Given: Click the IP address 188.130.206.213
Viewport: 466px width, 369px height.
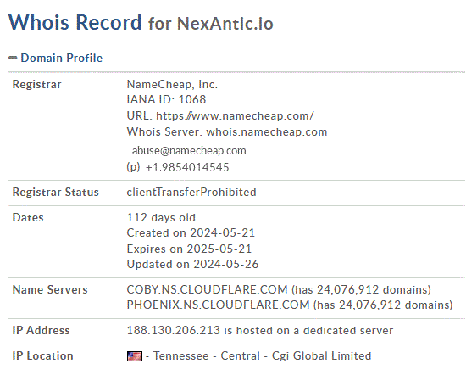Looking at the screenshot, I should (173, 330).
